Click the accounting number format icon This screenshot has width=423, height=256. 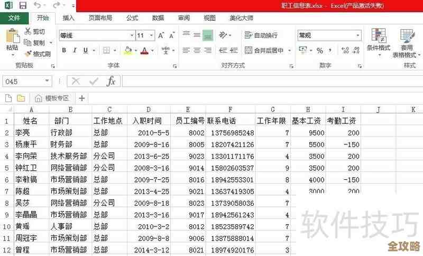(x=303, y=50)
